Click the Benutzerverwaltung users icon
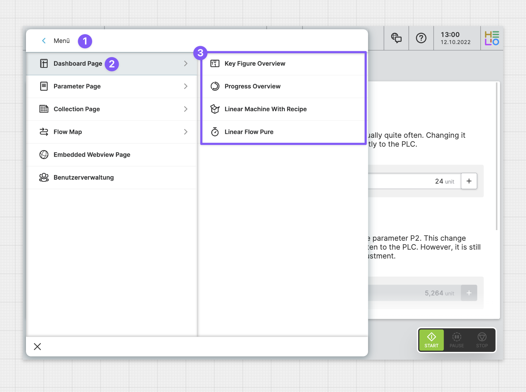Viewport: 526px width, 392px height. click(44, 178)
